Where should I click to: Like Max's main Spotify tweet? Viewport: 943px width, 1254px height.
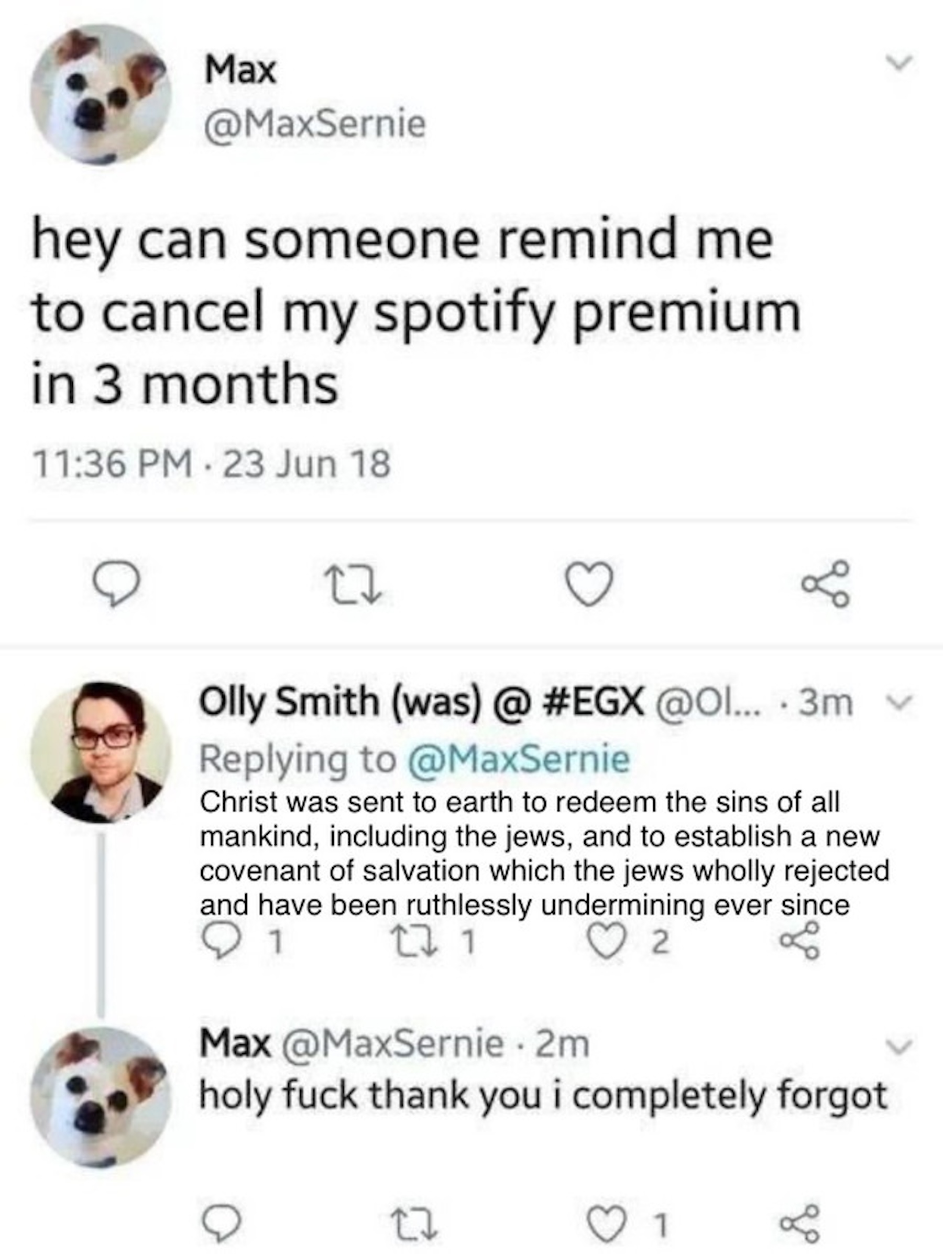tap(589, 584)
